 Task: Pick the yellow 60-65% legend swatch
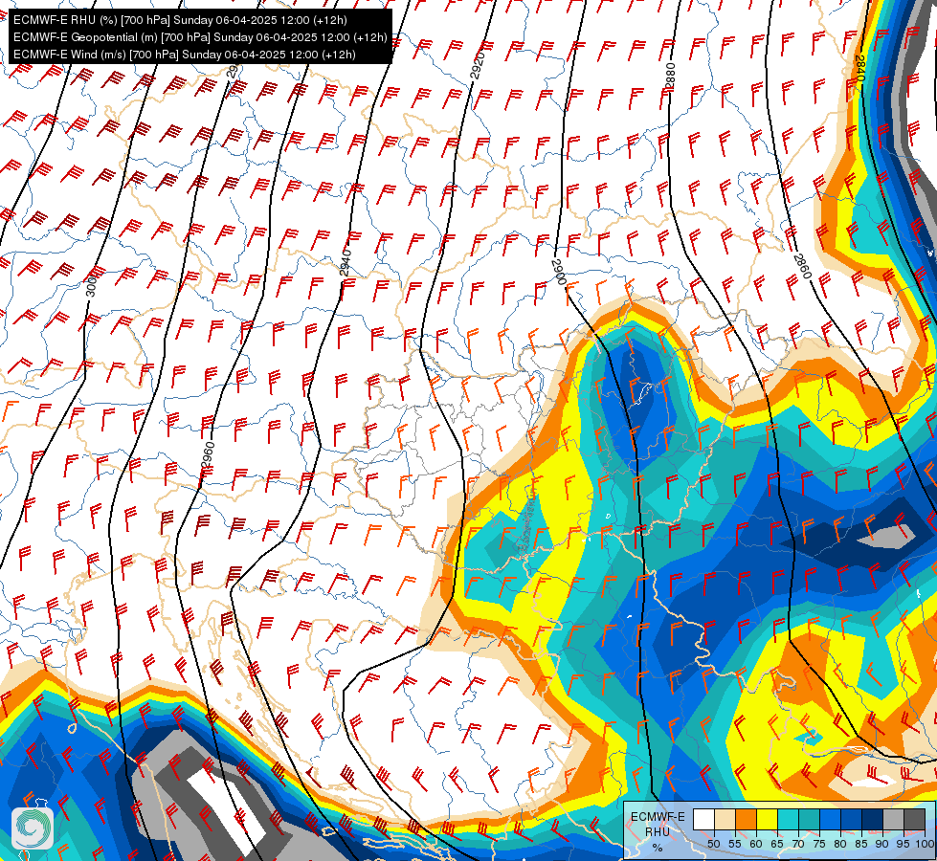point(767,820)
